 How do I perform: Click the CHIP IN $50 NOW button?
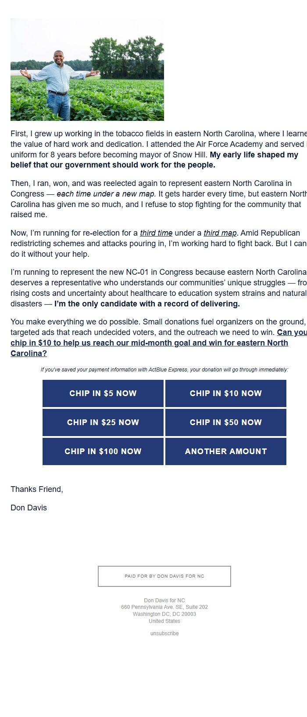tap(225, 422)
